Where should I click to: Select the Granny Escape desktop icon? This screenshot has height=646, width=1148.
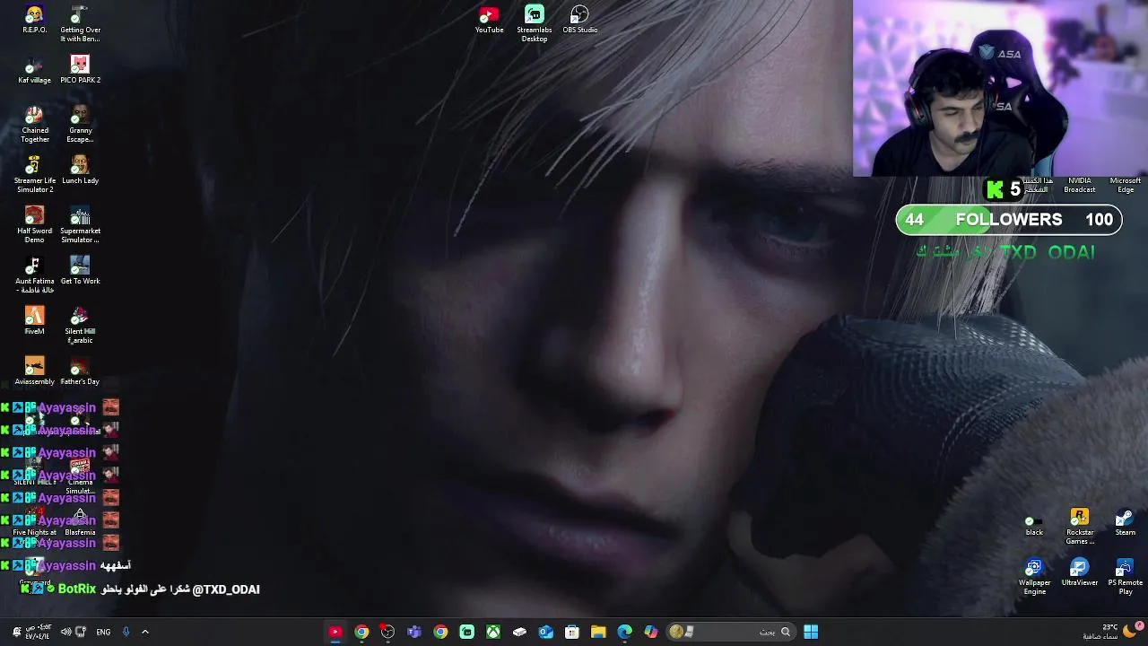click(80, 125)
